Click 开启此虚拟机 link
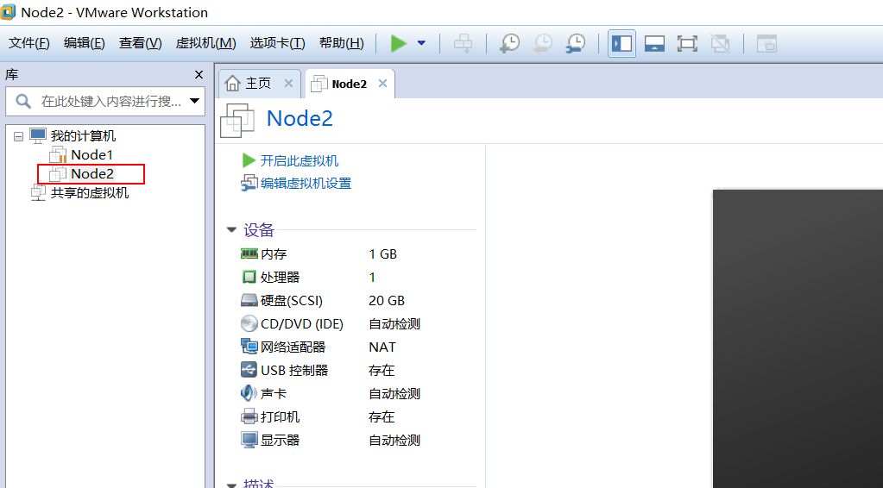 pyautogui.click(x=299, y=160)
